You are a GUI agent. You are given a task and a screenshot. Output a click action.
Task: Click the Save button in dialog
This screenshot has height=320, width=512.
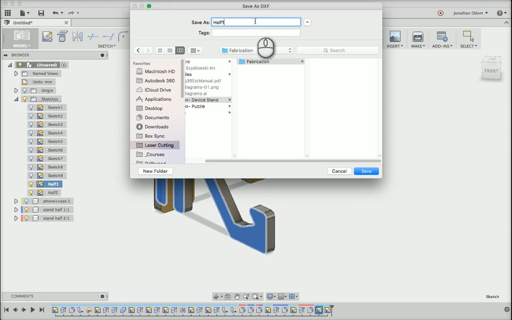pyautogui.click(x=366, y=171)
